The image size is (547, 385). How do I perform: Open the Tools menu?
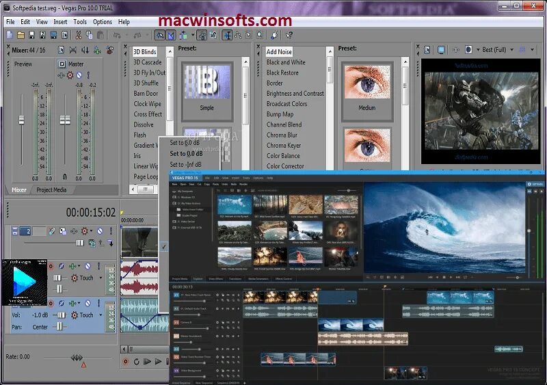coord(80,22)
